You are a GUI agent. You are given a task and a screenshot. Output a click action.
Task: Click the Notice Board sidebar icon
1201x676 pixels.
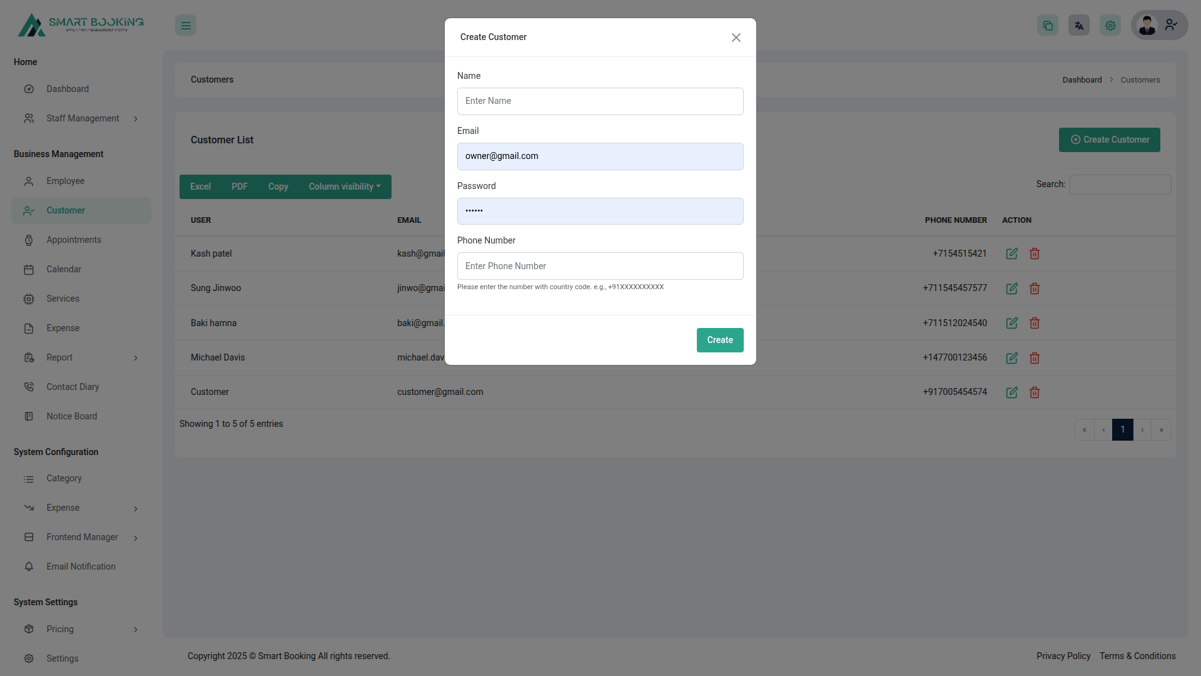[29, 416]
